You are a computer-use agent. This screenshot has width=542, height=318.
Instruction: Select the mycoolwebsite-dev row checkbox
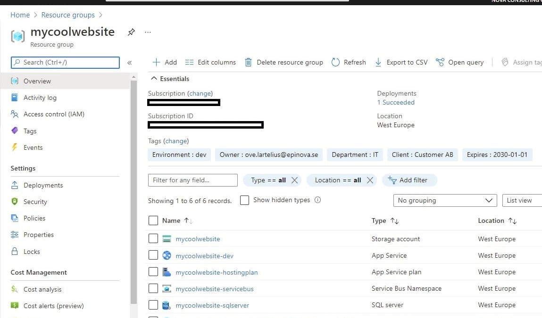pos(153,255)
